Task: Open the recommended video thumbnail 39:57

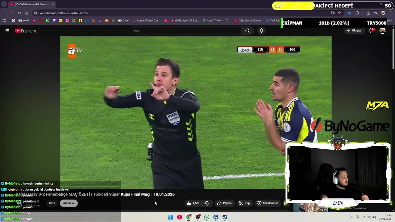Action: coord(311,208)
